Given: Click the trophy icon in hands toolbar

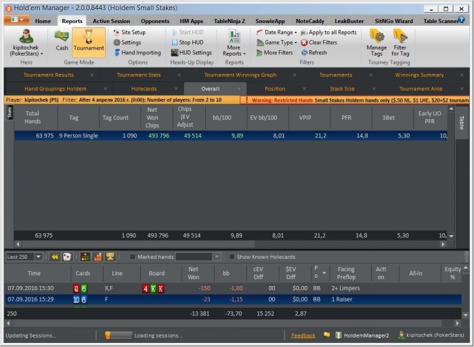Looking at the screenshot, I should pyautogui.click(x=110, y=257).
